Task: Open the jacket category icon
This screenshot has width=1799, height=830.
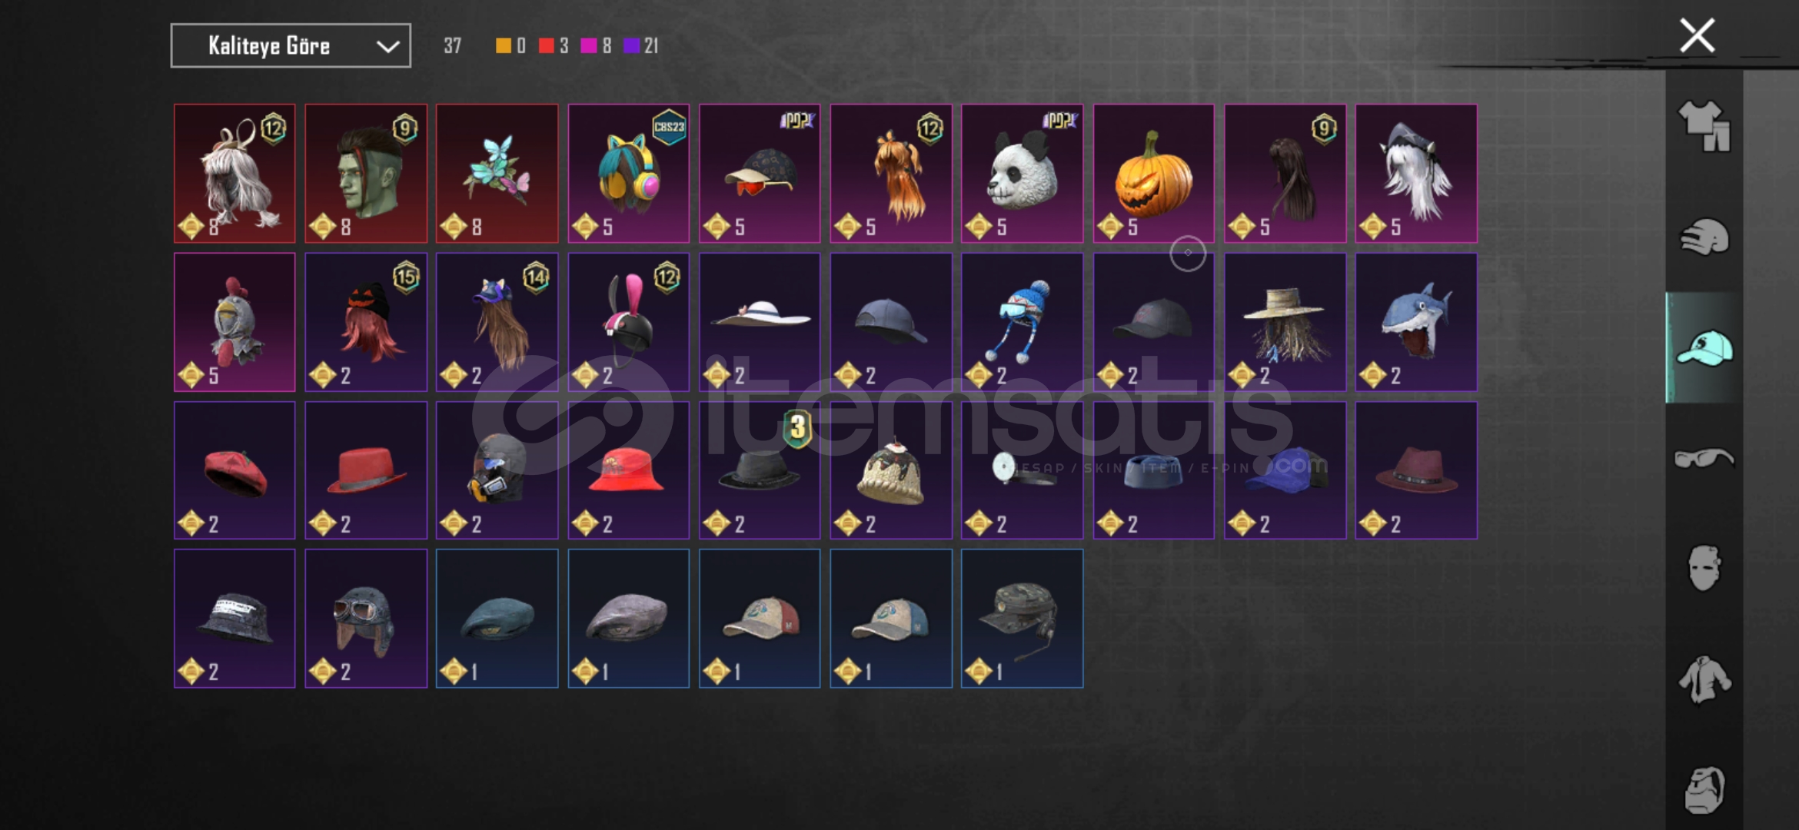Action: [1704, 679]
